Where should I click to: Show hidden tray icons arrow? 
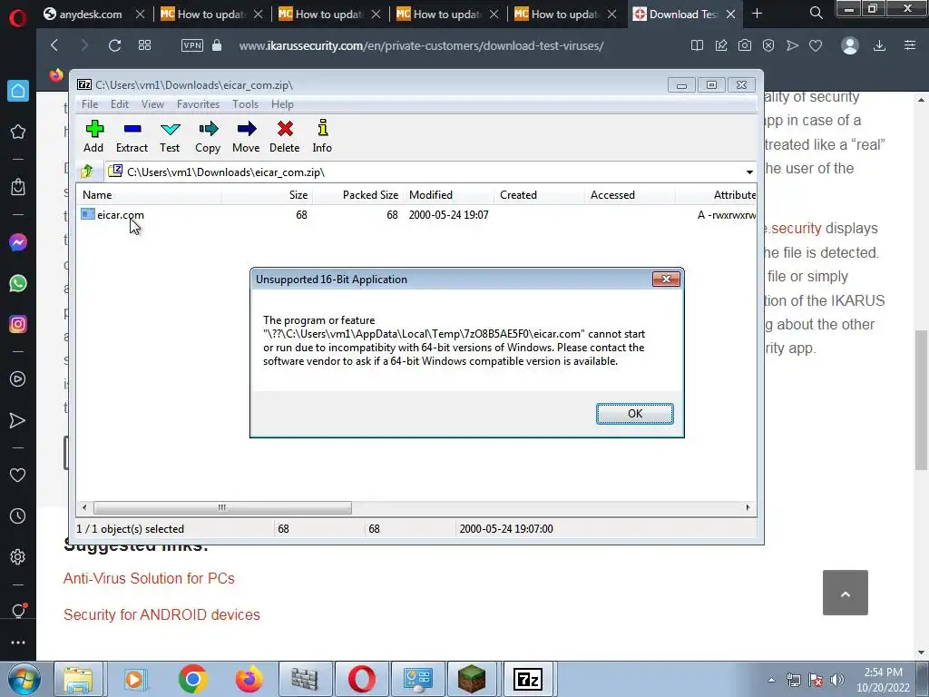(771, 680)
